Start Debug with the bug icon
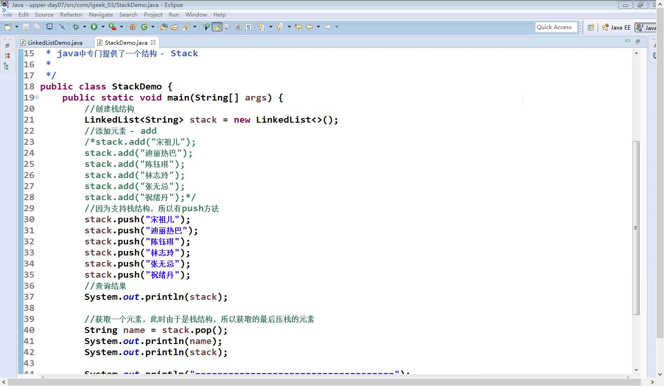664x386 pixels. (x=76, y=27)
